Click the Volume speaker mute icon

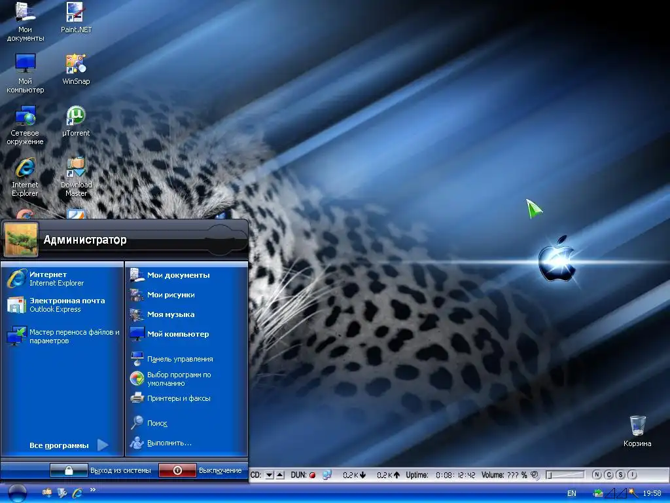pyautogui.click(x=535, y=475)
